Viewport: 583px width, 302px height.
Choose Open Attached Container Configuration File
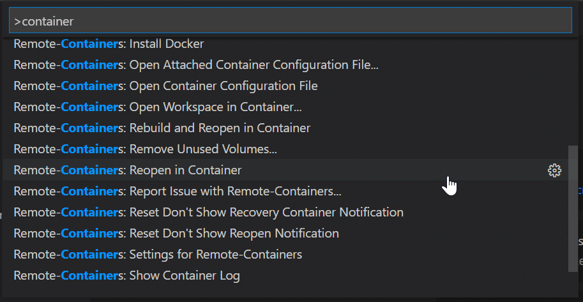pos(285,64)
